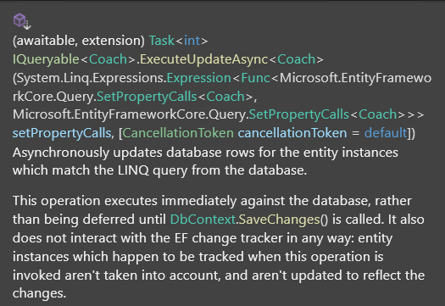Click the default keyword
Screen dimensions: 445x306
(x=386, y=133)
